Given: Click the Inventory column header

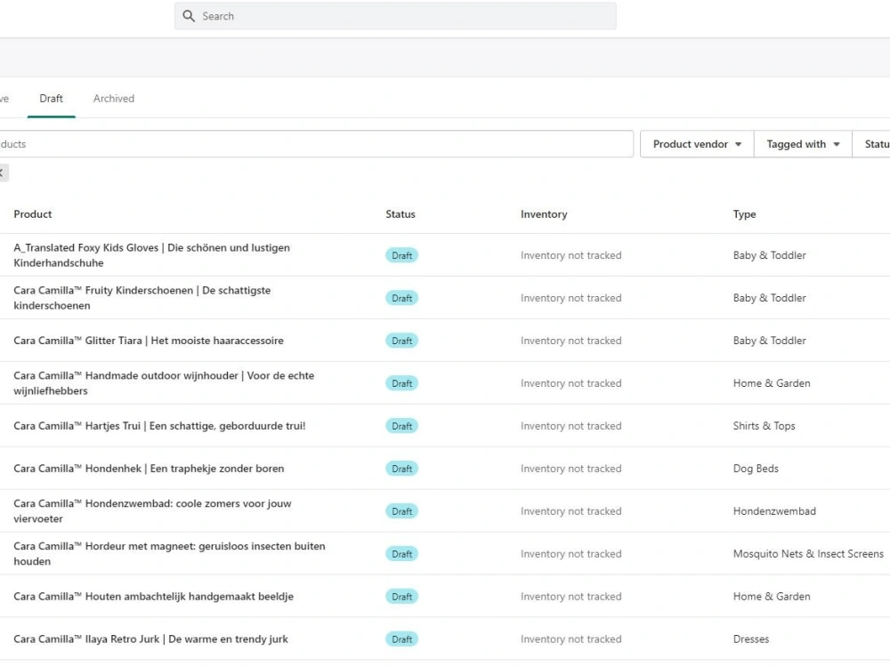Looking at the screenshot, I should coord(544,214).
